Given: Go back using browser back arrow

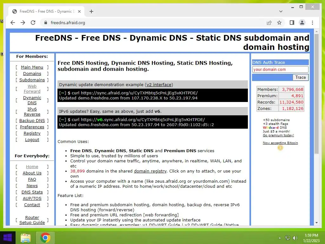Looking at the screenshot, I should (x=13, y=23).
